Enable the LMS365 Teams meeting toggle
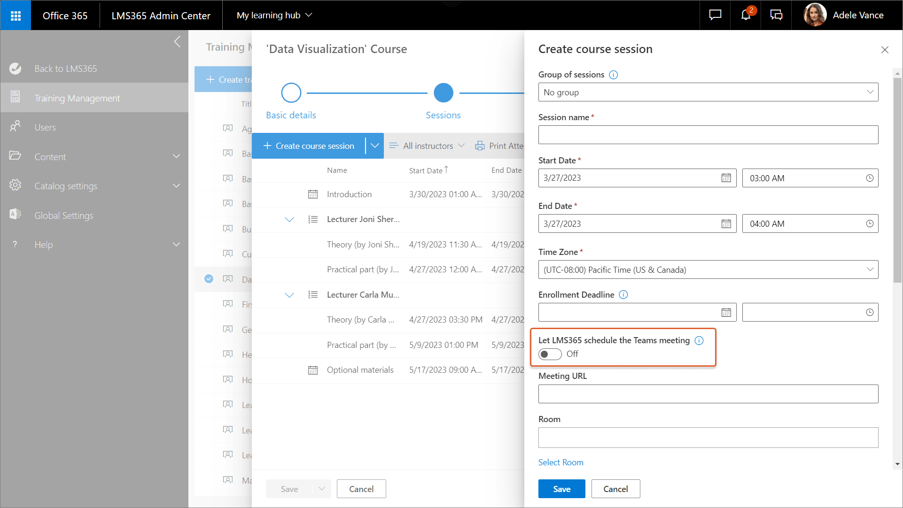This screenshot has height=508, width=903. [550, 354]
